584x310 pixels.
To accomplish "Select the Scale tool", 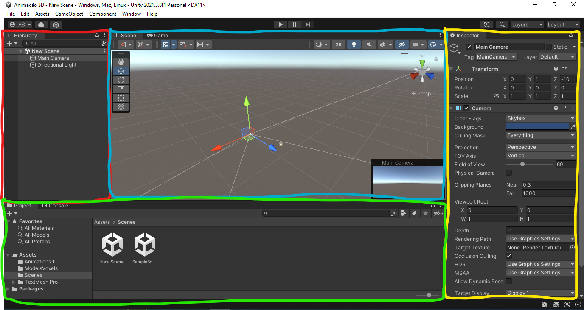I will click(121, 89).
